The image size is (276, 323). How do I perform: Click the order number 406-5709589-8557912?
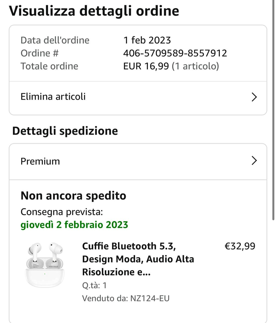tap(175, 53)
